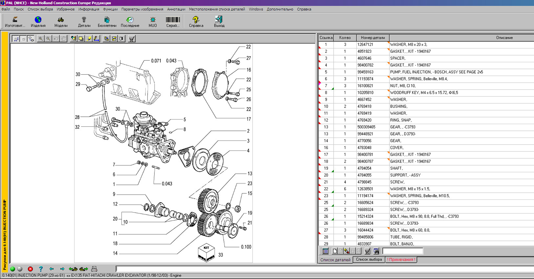Viewport: 534px width, 279px height.
Task: Select the yellow highlighter annotation tool
Action: tap(89, 39)
